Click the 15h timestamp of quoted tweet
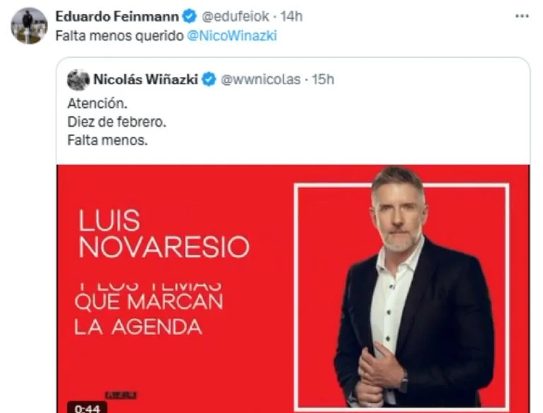543x413 pixels. click(x=323, y=80)
